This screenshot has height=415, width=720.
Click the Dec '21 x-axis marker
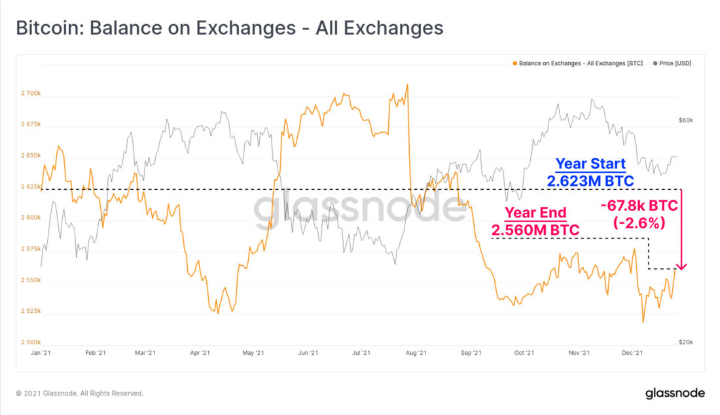[632, 353]
